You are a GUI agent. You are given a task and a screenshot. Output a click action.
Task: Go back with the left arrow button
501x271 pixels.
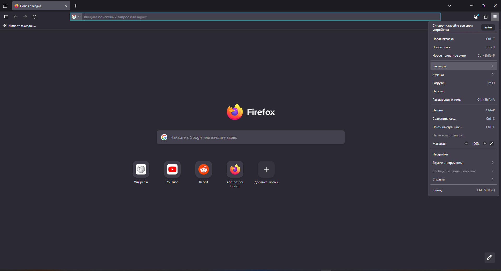[16, 17]
